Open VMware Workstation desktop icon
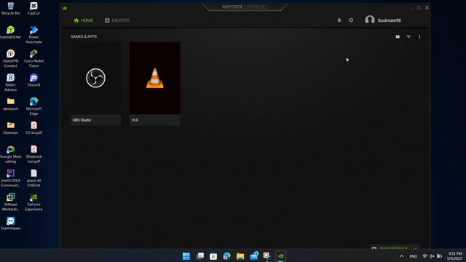466x262 pixels. pyautogui.click(x=11, y=202)
